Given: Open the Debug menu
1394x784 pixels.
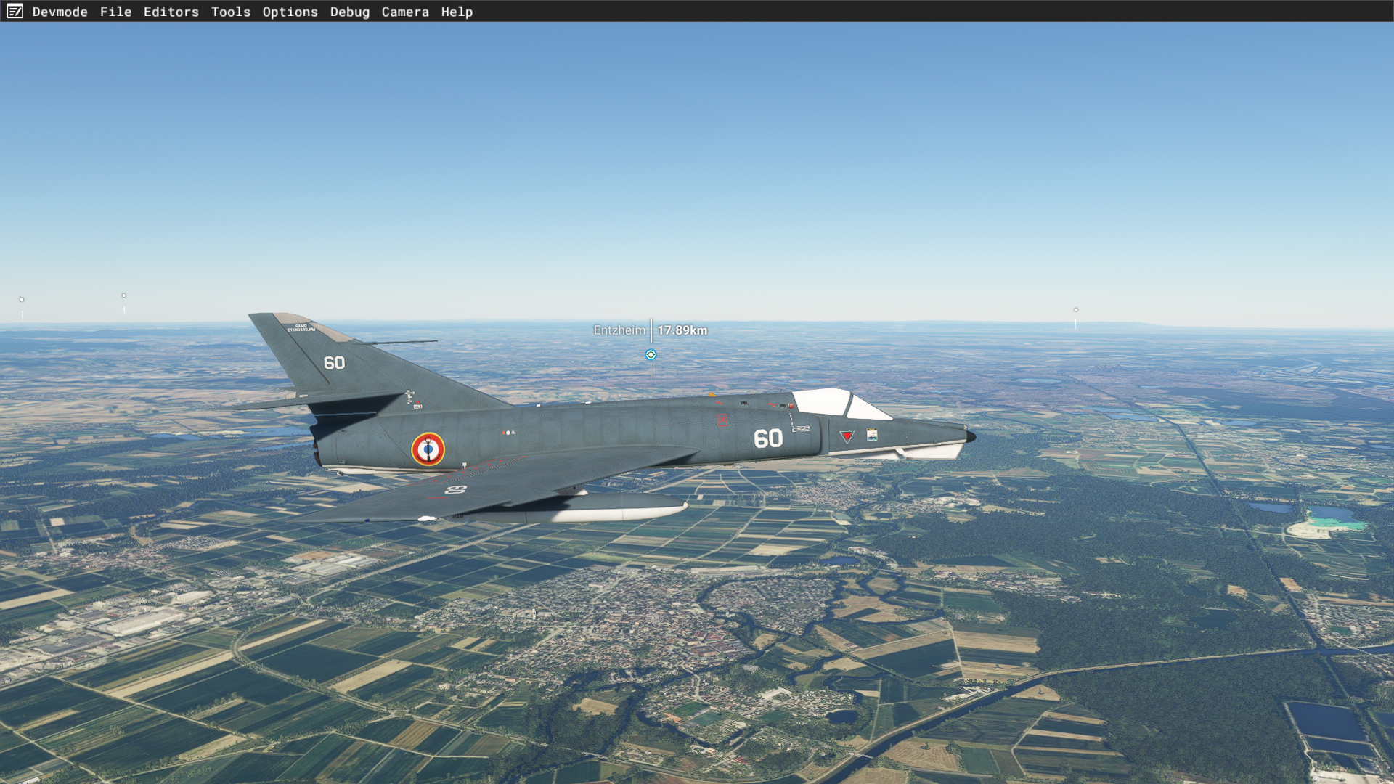Looking at the screenshot, I should 349,12.
